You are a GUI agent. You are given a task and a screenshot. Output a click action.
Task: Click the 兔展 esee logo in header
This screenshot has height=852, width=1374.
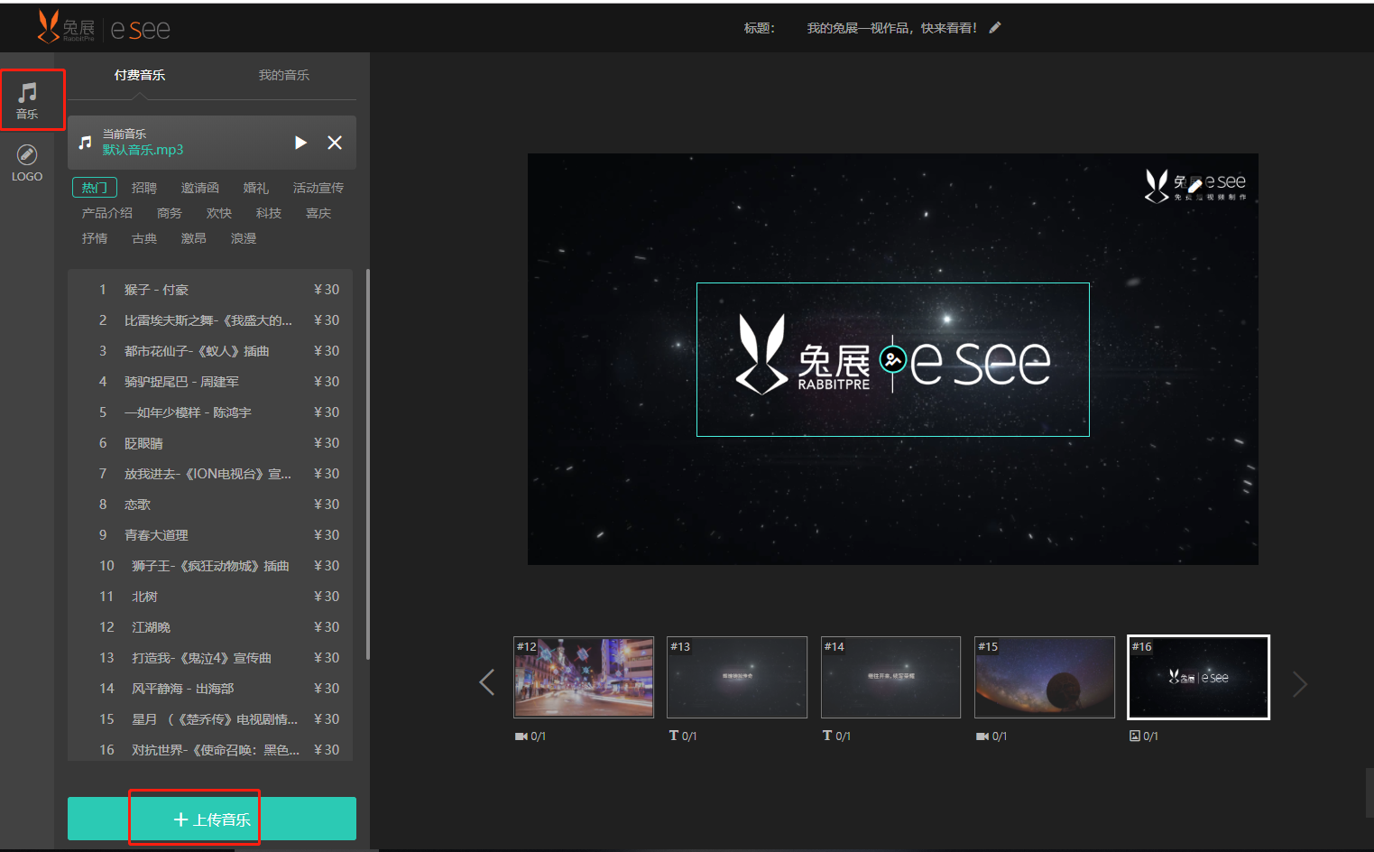104,28
